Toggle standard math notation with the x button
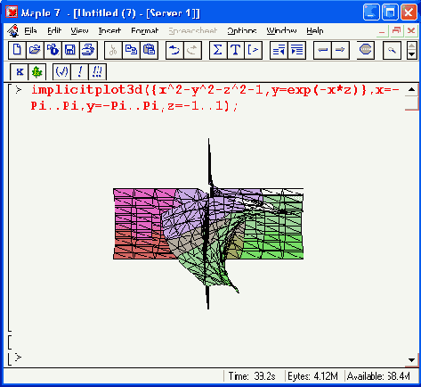421x387 pixels. click(x=20, y=72)
